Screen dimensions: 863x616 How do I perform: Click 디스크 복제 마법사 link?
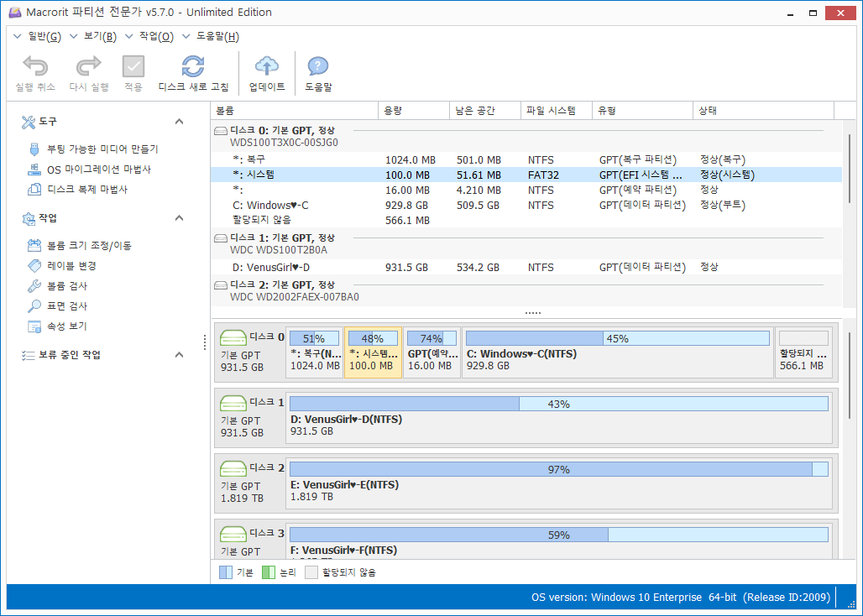tap(86, 190)
